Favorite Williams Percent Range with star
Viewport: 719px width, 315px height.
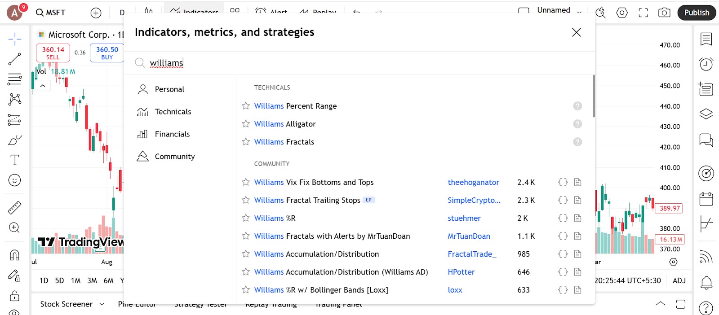coord(246,106)
